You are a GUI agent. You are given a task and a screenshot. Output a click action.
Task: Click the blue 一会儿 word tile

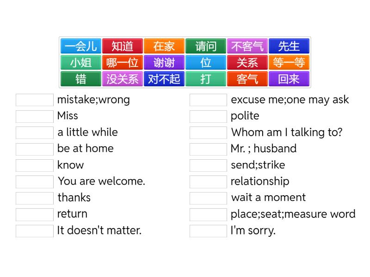click(x=81, y=46)
